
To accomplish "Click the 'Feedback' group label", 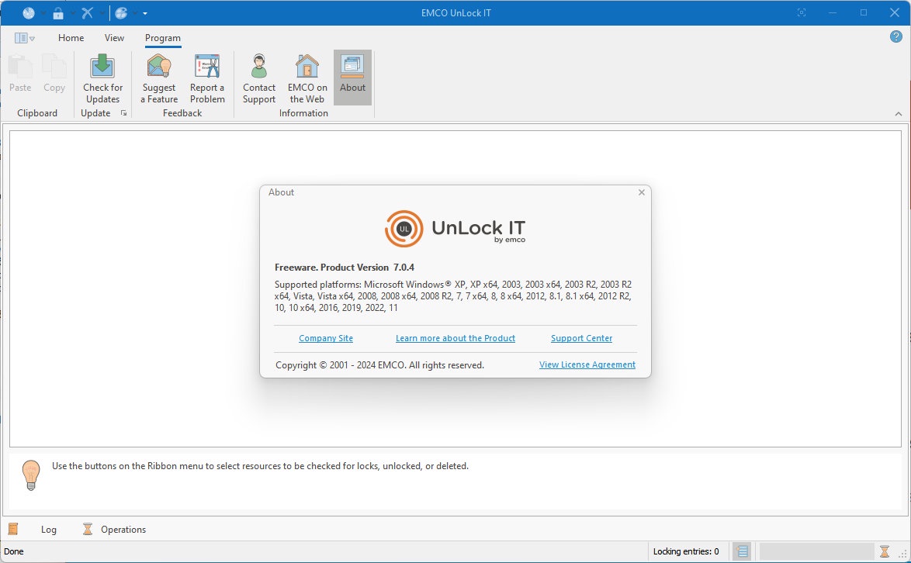I will point(182,113).
